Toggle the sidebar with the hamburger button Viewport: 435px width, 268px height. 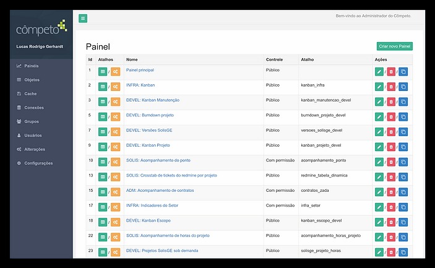coord(83,19)
